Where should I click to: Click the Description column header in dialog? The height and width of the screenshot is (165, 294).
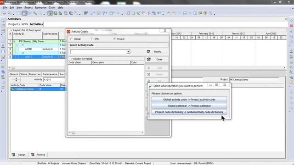point(111,62)
